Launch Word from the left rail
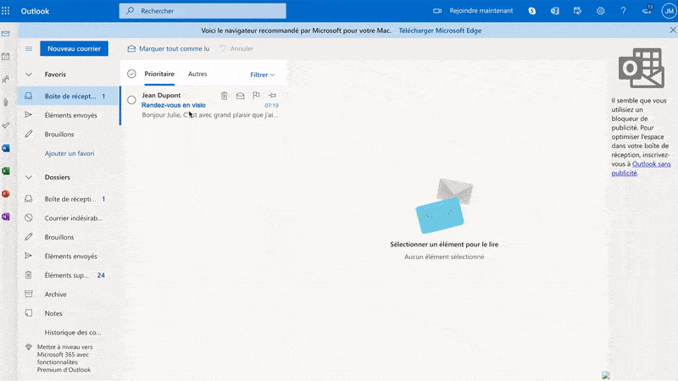This screenshot has height=381, width=678. [x=6, y=148]
